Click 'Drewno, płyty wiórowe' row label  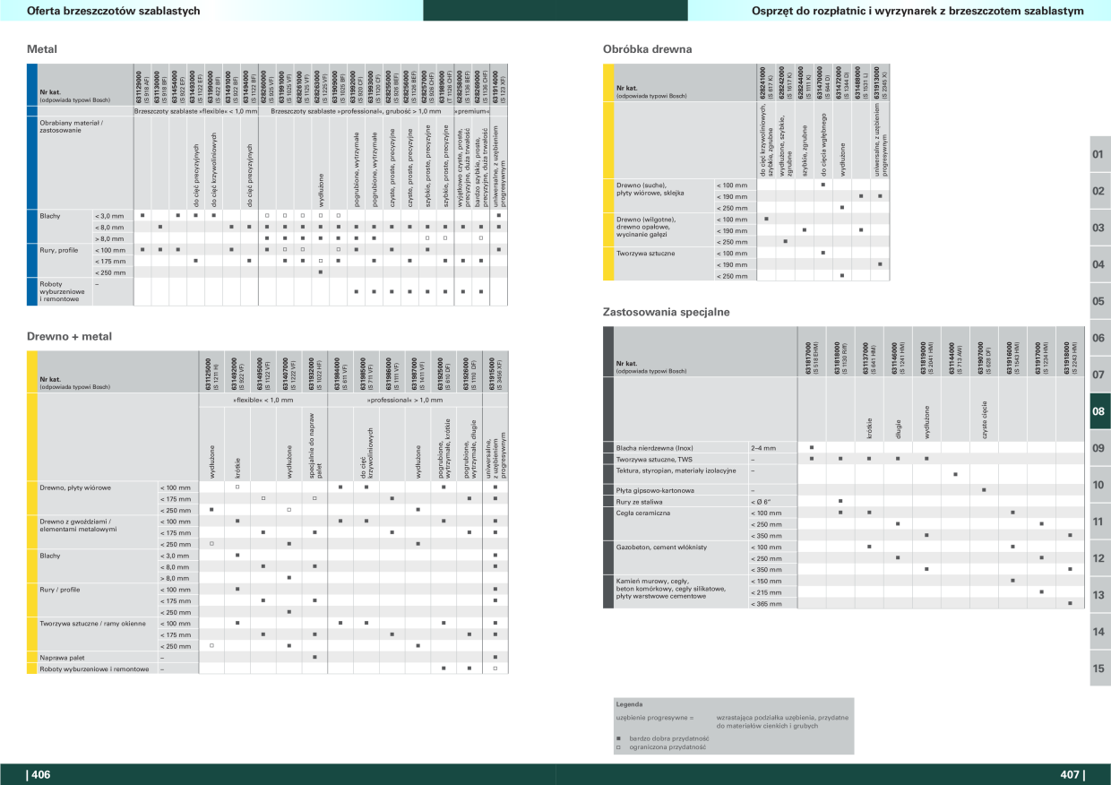click(75, 487)
